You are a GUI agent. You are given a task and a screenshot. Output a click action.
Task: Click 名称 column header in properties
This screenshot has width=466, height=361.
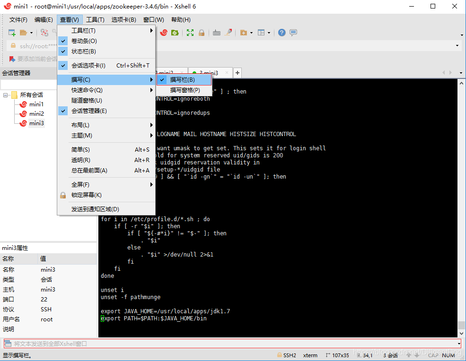click(19, 259)
